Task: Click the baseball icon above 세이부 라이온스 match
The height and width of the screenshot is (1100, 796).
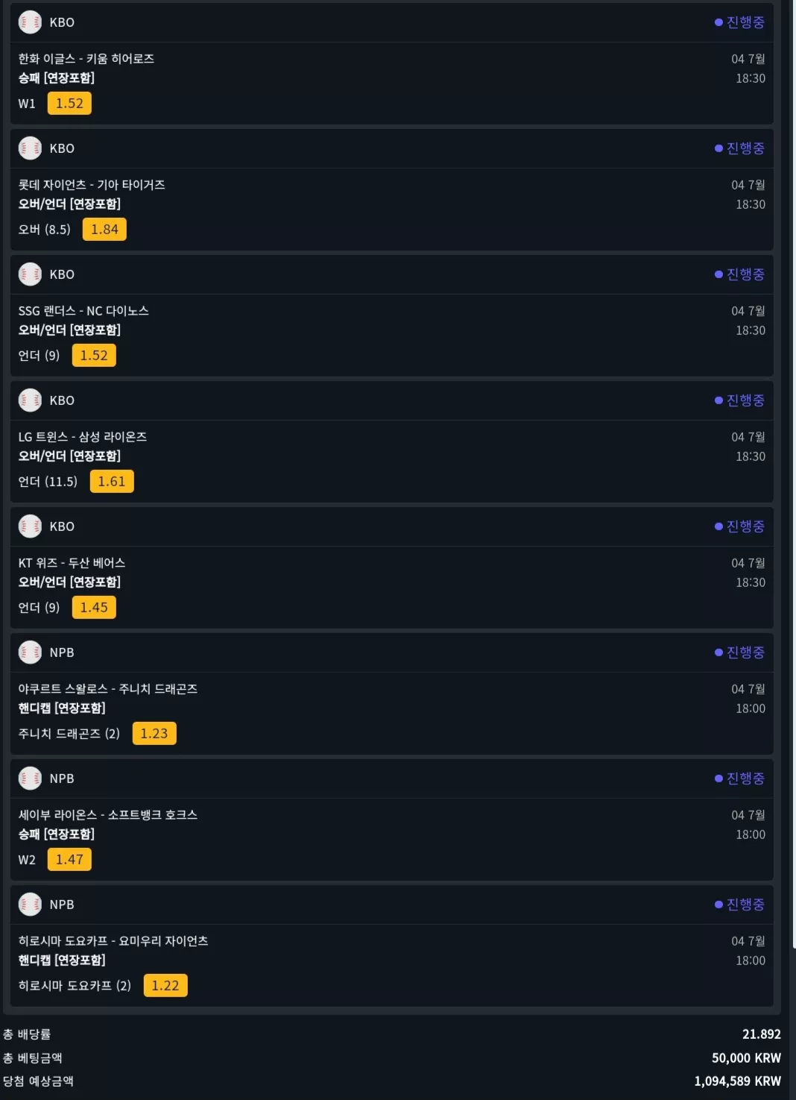Action: click(30, 779)
